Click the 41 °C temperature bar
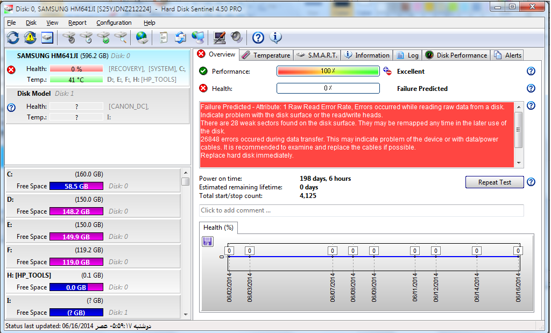Image resolution: width=551 pixels, height=333 pixels. click(76, 80)
